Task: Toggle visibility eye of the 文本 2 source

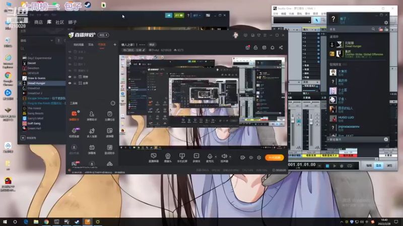Action: [70, 52]
